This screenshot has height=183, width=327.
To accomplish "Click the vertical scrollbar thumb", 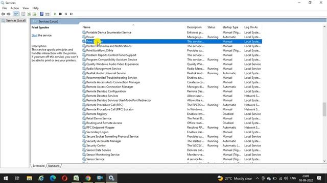I will [324, 109].
